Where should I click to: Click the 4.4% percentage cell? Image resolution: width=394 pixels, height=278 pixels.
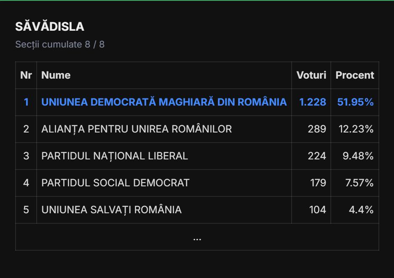point(361,210)
